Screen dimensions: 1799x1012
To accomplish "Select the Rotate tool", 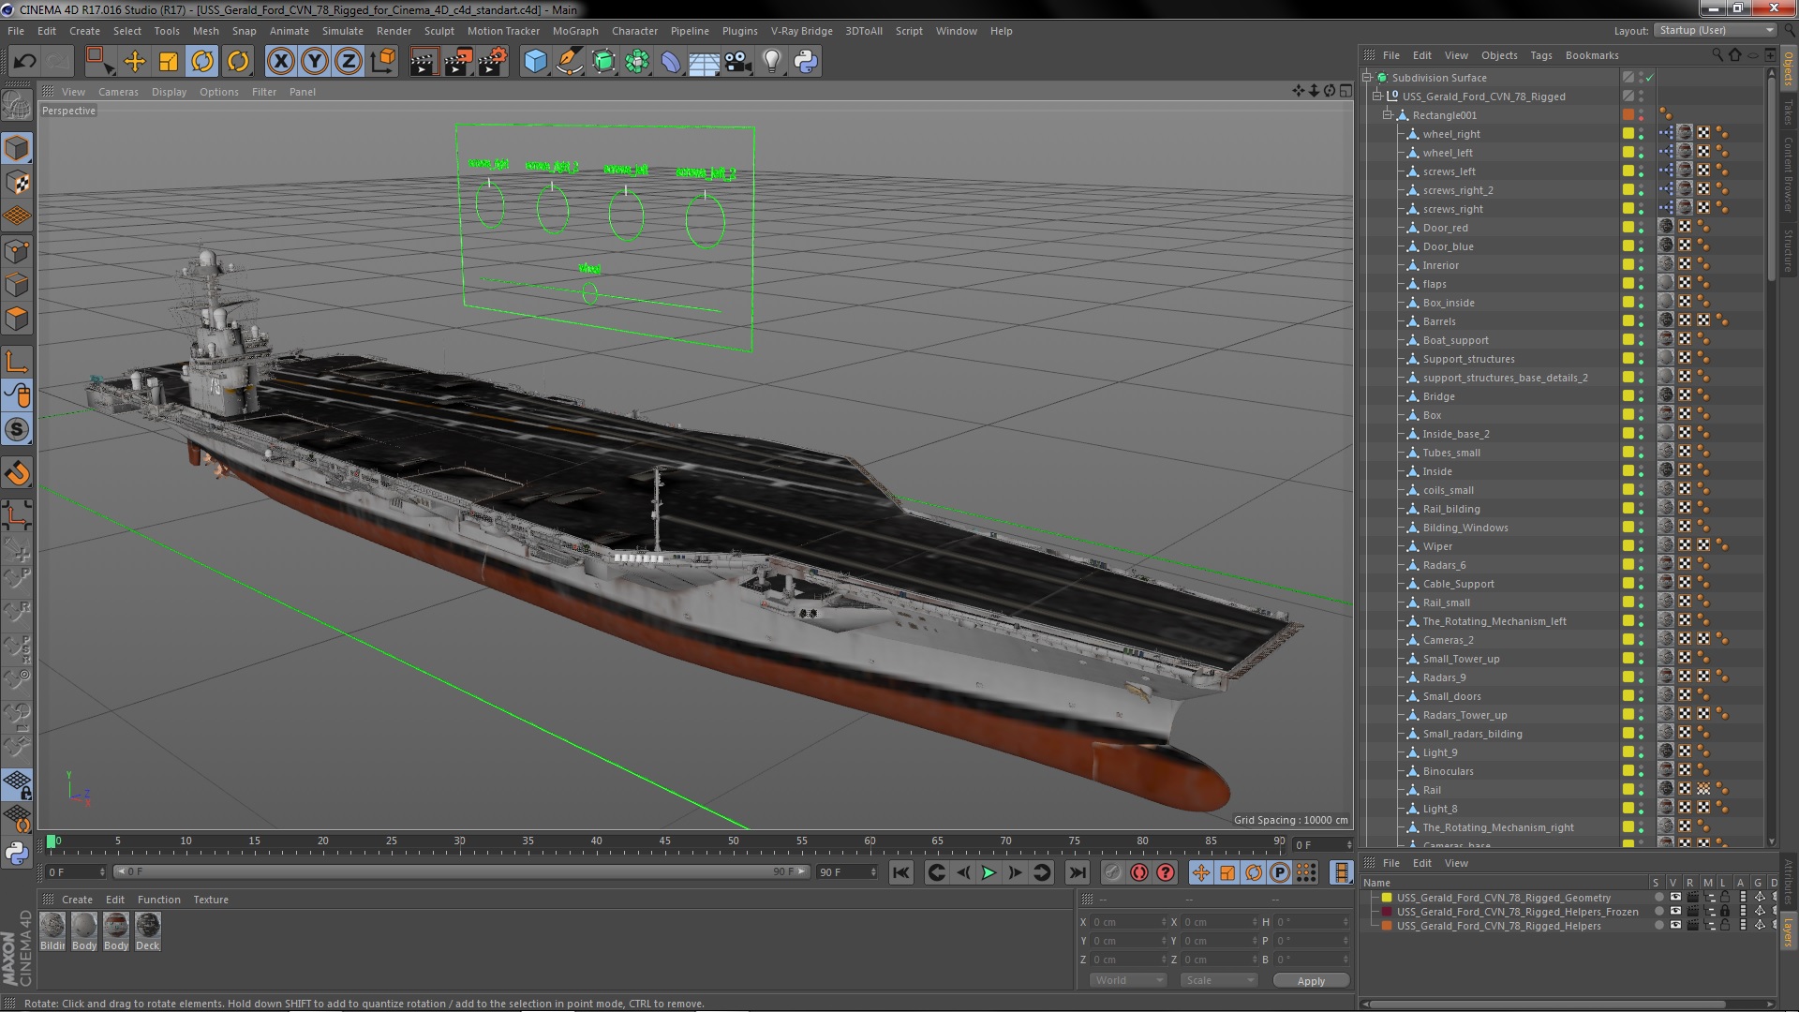I will pyautogui.click(x=202, y=62).
